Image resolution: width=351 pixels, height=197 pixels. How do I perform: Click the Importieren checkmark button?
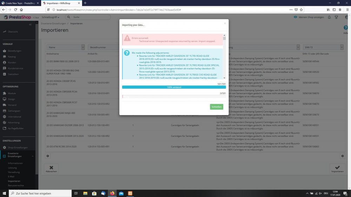click(x=337, y=169)
